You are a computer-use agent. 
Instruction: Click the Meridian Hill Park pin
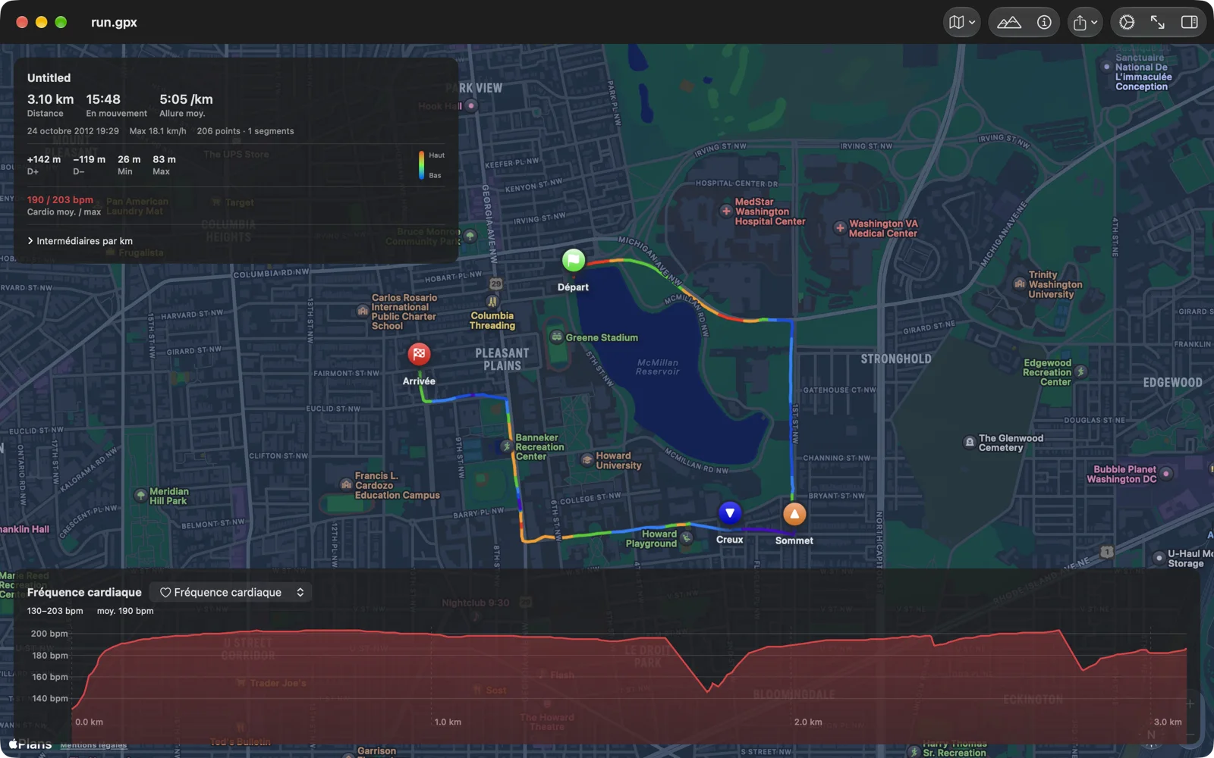pyautogui.click(x=140, y=495)
